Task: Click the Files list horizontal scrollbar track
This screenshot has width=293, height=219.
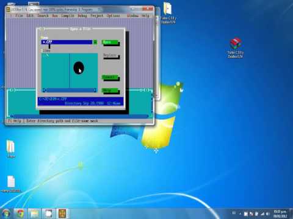Action: [70, 90]
